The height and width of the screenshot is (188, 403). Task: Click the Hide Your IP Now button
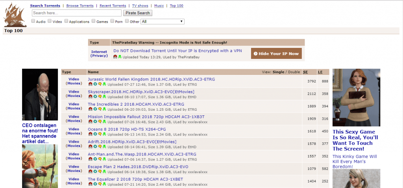tap(276, 54)
